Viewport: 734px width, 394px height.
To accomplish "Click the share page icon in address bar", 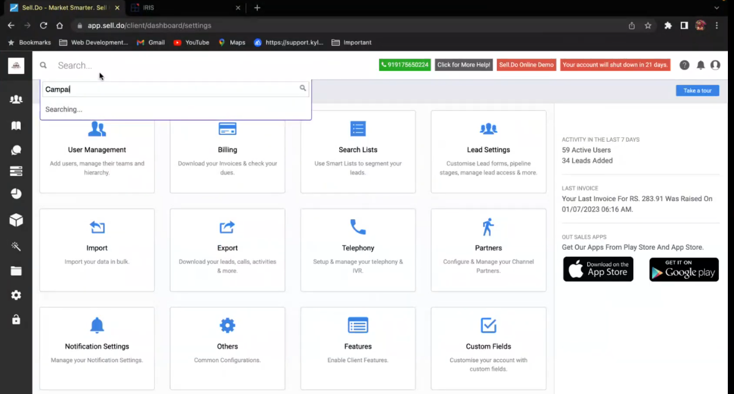I will (631, 26).
